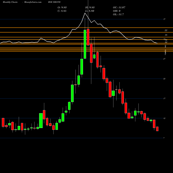Click the "OL: 11.7" reading
The height and width of the screenshot is (173, 173).
pyautogui.click(x=118, y=15)
